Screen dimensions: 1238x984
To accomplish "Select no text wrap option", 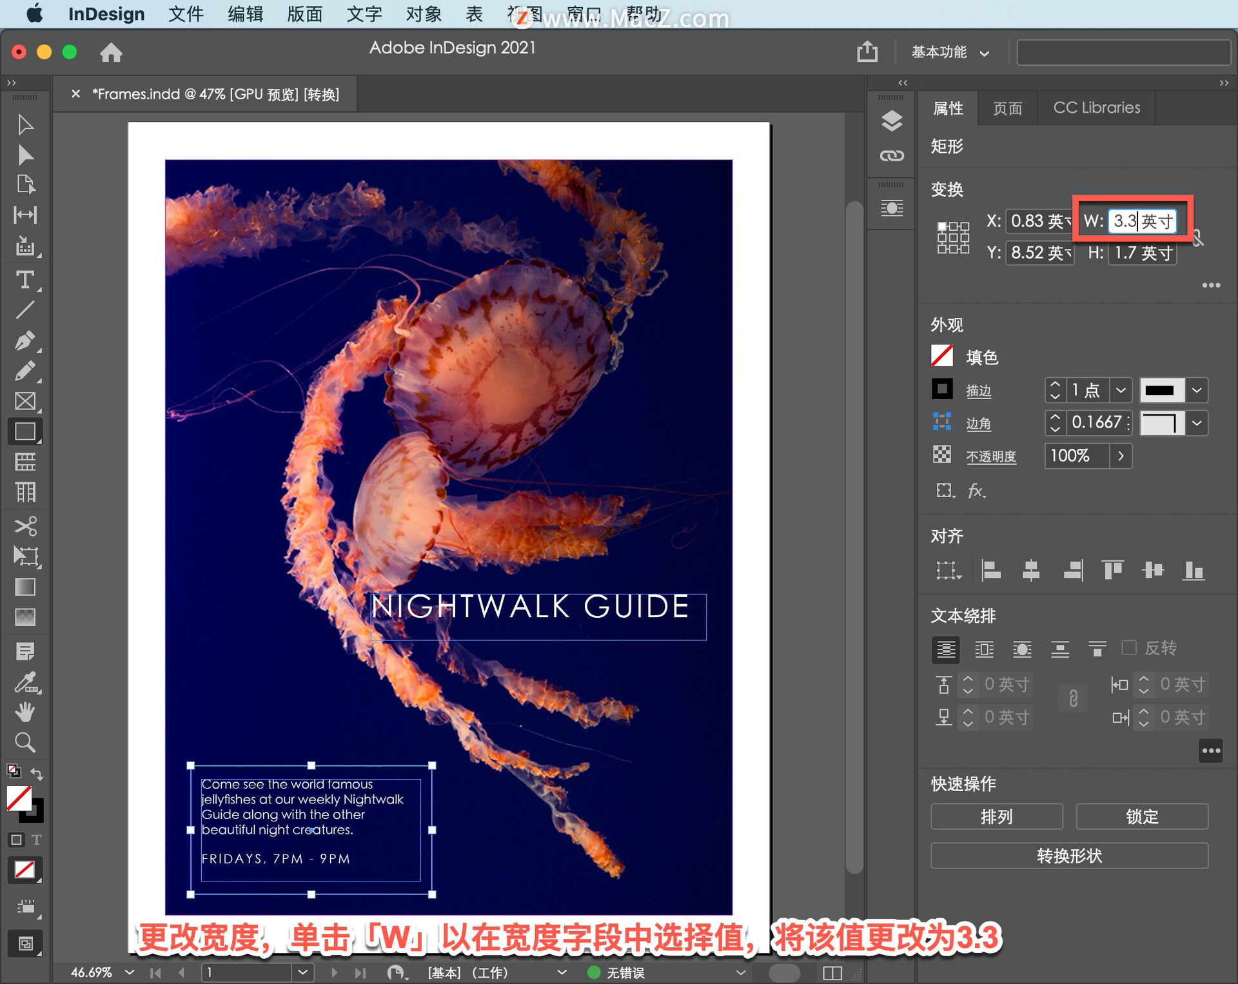I will coord(945,649).
